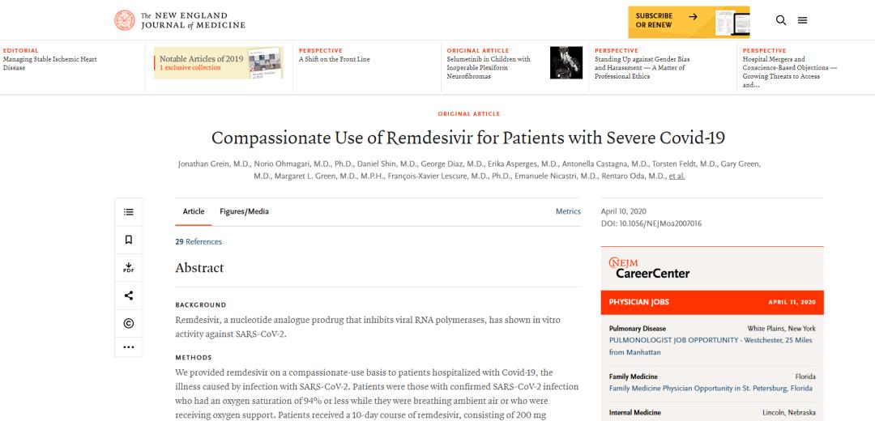Open the NEJM CareerCenter logo
This screenshot has width=875, height=421.
point(649,268)
